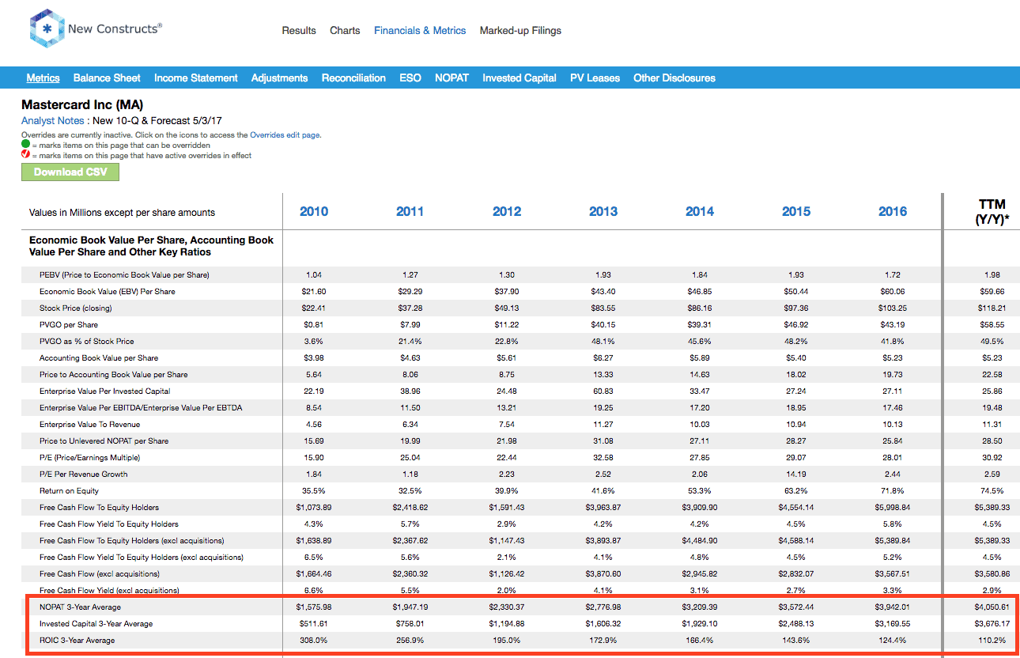Click the Enterprise Value Per Invested Capital label
This screenshot has width=1020, height=658.
(105, 391)
